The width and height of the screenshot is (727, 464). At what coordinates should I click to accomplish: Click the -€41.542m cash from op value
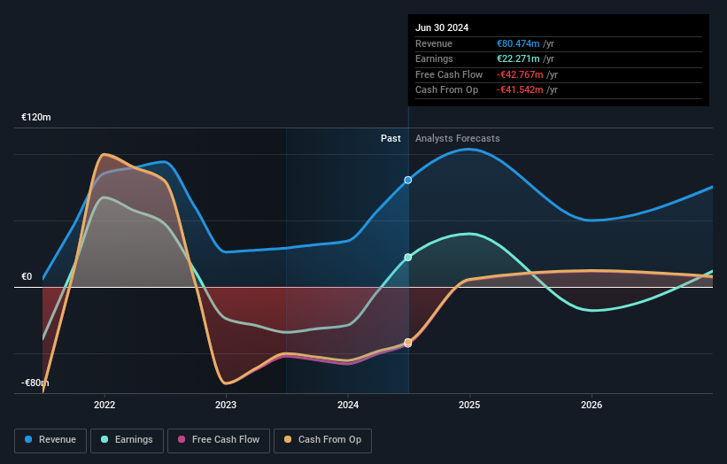click(x=520, y=90)
